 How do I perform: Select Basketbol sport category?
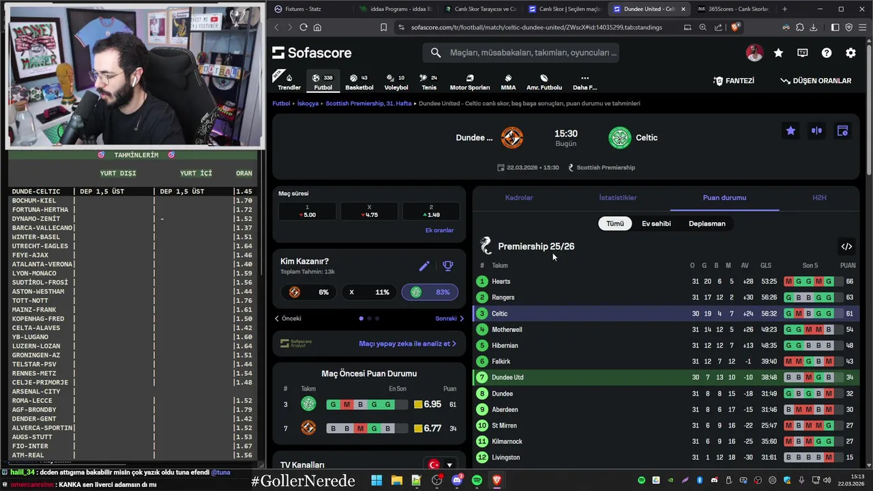coord(359,82)
